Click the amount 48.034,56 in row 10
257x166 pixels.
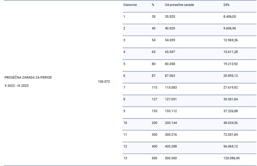click(230, 123)
